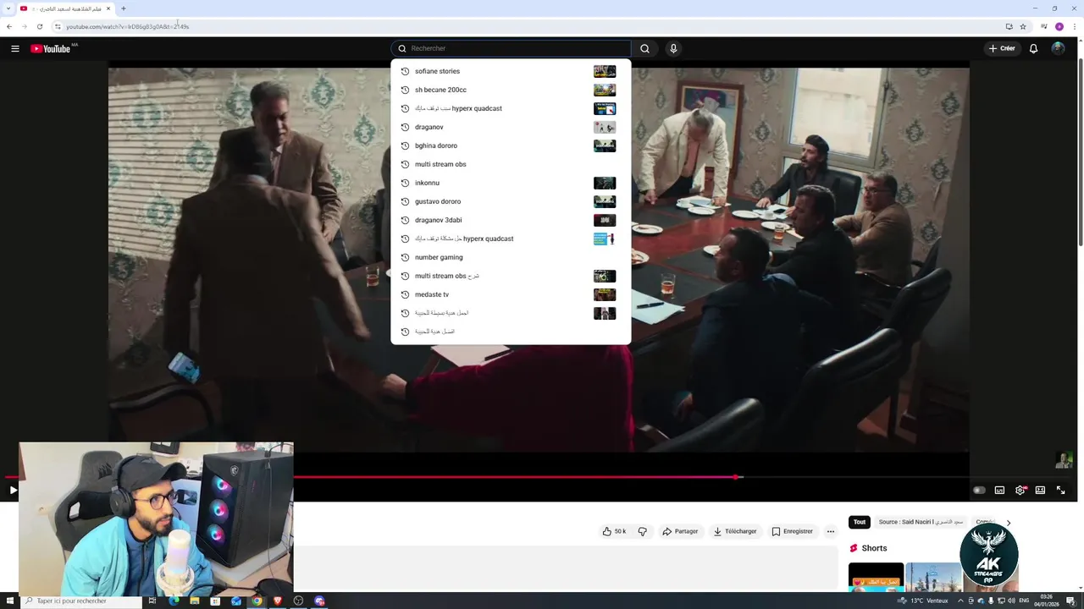Image resolution: width=1084 pixels, height=609 pixels.
Task: Toggle subtitles with the captions icon
Action: 999,490
